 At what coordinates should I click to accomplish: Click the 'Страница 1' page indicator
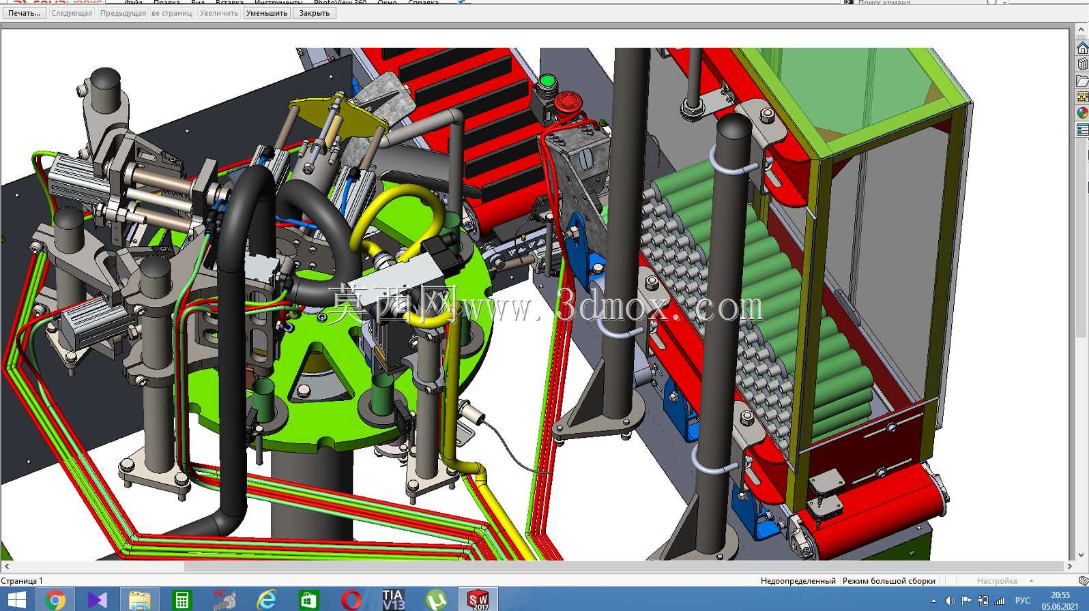[x=22, y=581]
